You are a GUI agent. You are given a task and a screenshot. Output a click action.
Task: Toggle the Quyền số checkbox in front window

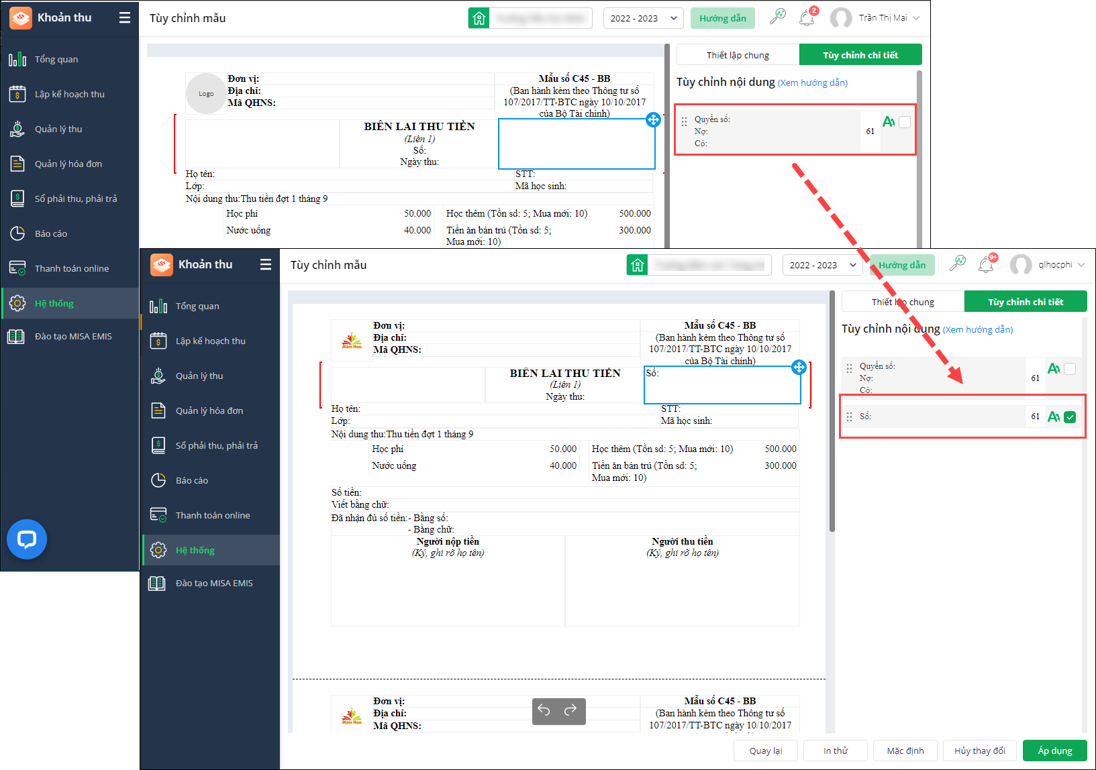tap(1070, 369)
